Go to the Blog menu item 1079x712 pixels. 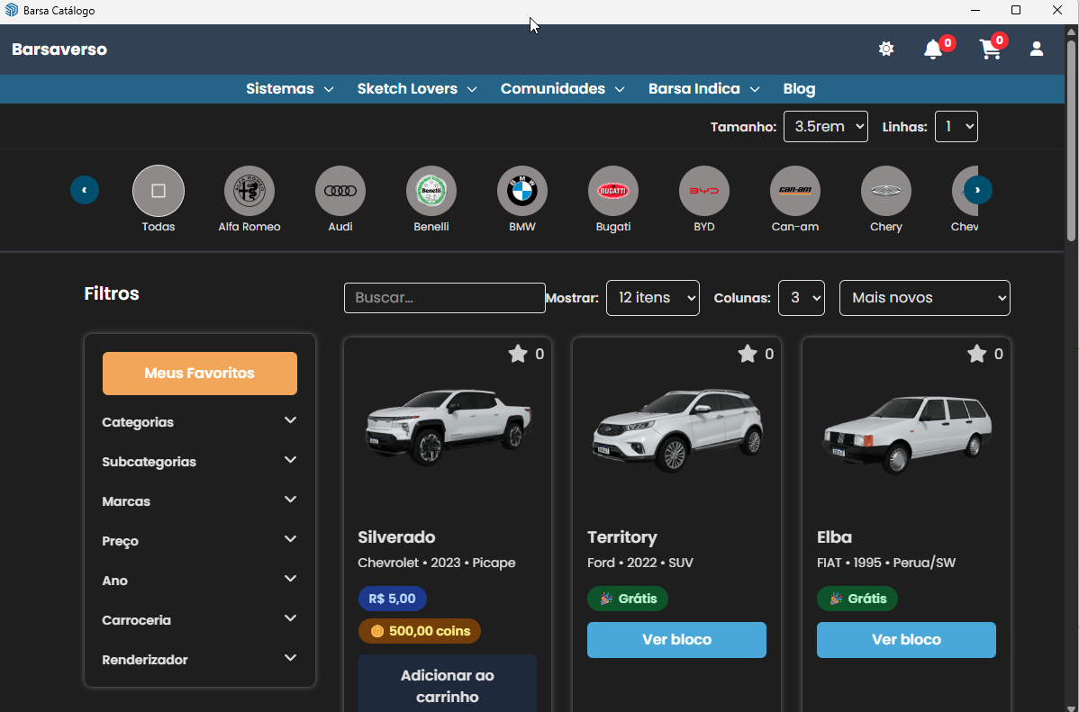(799, 89)
